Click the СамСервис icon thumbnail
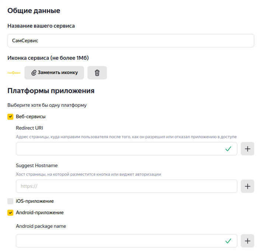The height and width of the screenshot is (251, 258). coord(14,73)
